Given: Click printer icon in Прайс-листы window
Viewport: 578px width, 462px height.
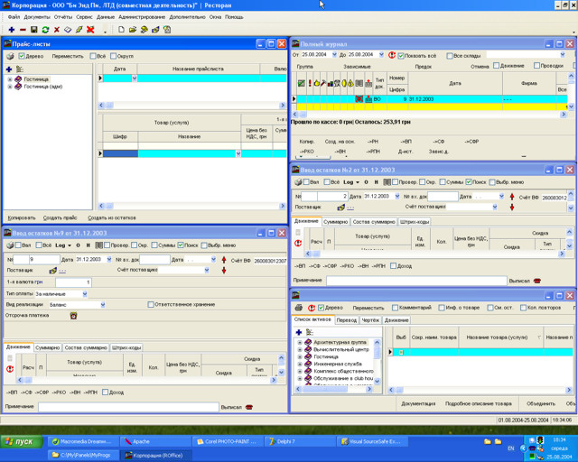Looking at the screenshot, I should (9, 56).
